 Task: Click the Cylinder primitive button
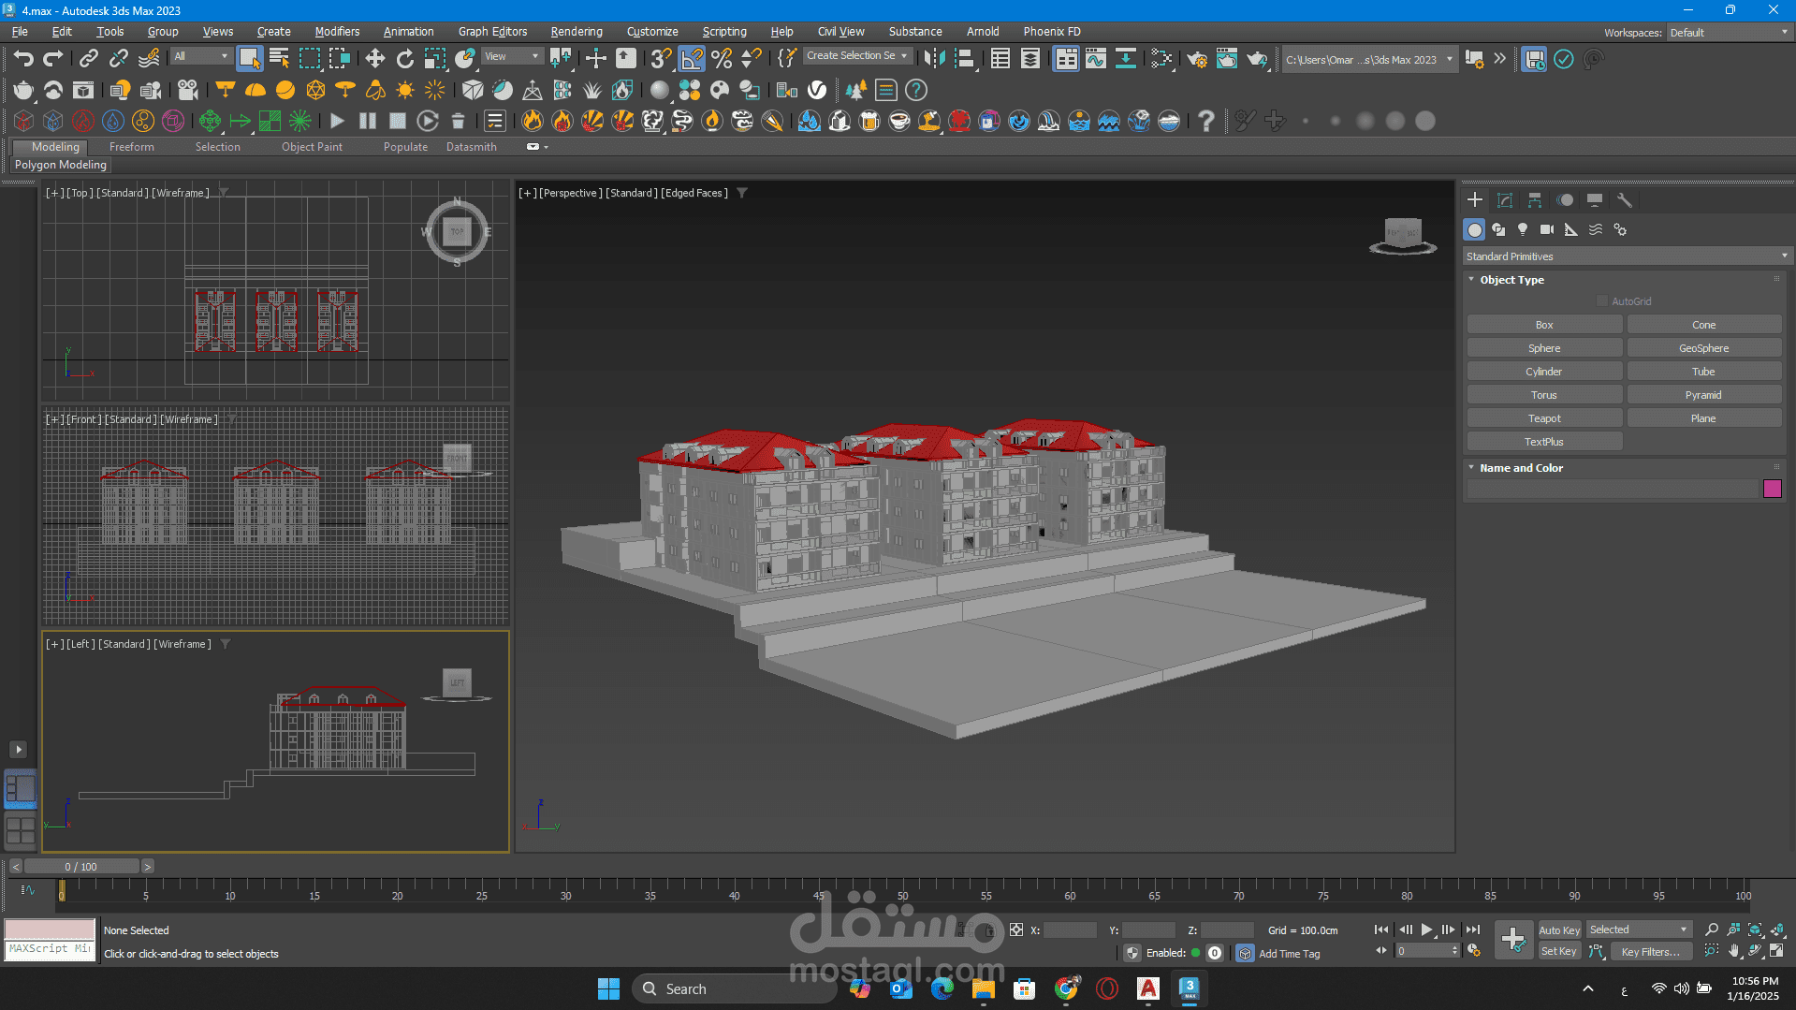pyautogui.click(x=1544, y=372)
